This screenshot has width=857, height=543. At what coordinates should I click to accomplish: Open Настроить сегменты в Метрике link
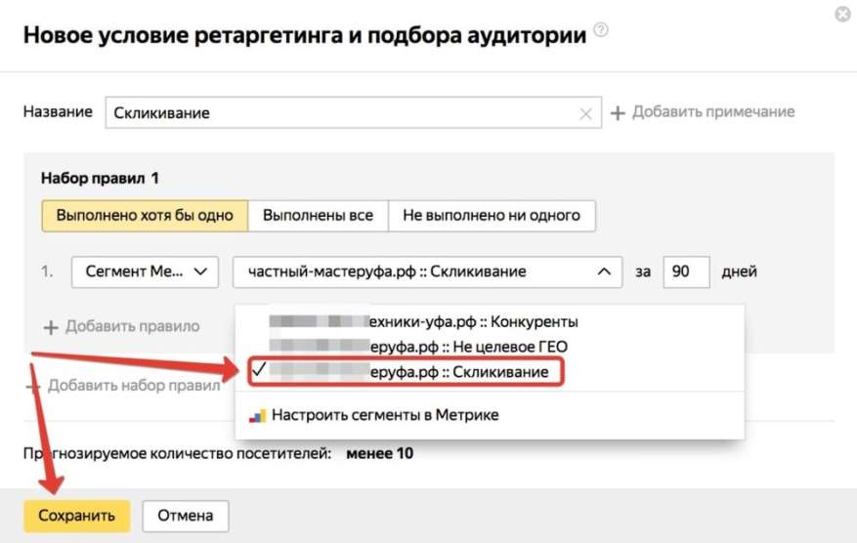pyautogui.click(x=385, y=415)
